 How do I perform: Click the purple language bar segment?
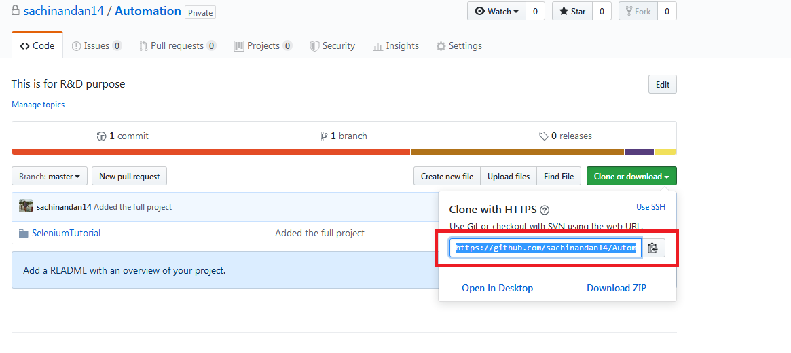[x=639, y=152]
